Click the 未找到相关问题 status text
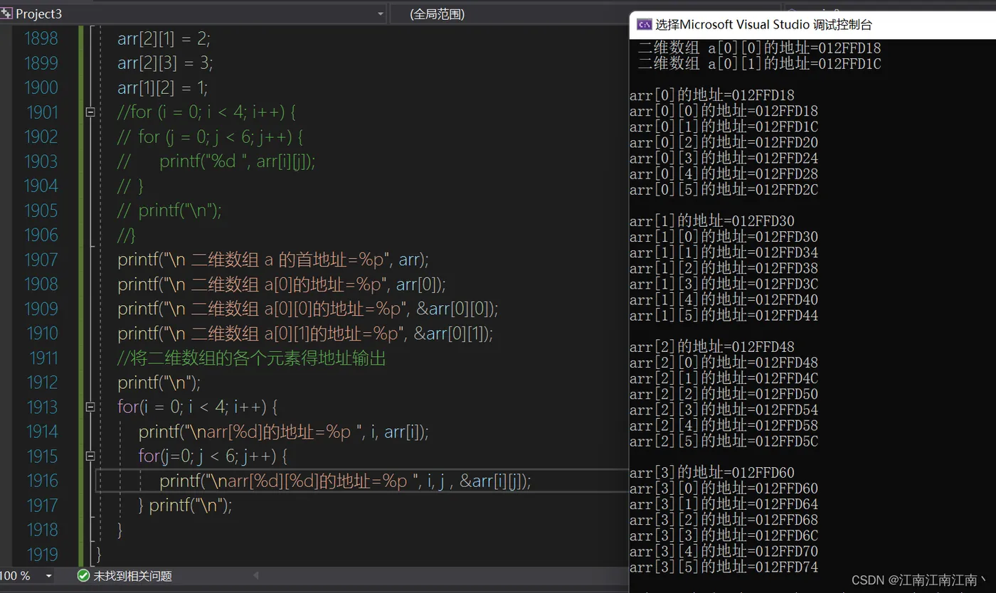 point(133,576)
